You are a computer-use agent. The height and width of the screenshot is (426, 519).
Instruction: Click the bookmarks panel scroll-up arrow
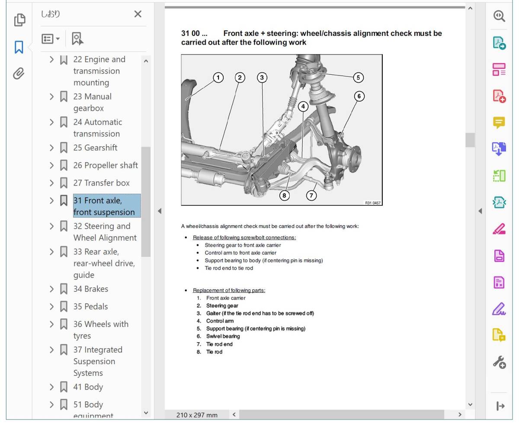(x=146, y=61)
